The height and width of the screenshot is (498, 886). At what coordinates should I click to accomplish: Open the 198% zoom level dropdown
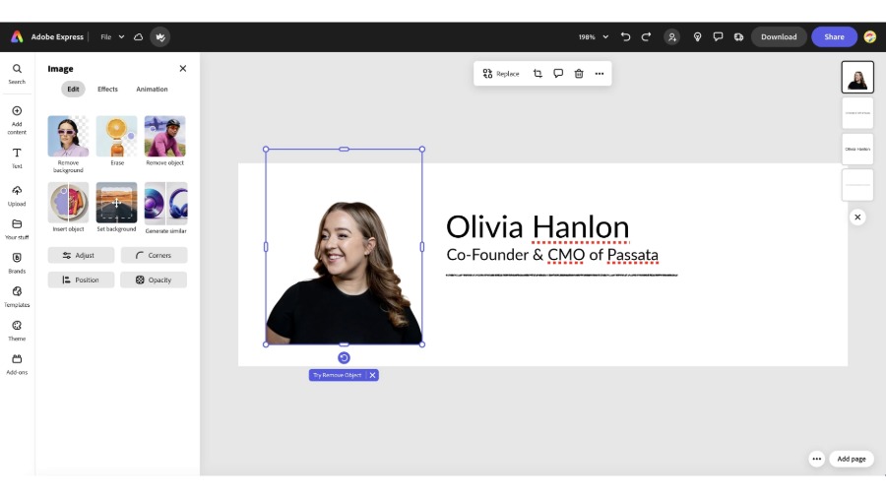click(x=594, y=36)
